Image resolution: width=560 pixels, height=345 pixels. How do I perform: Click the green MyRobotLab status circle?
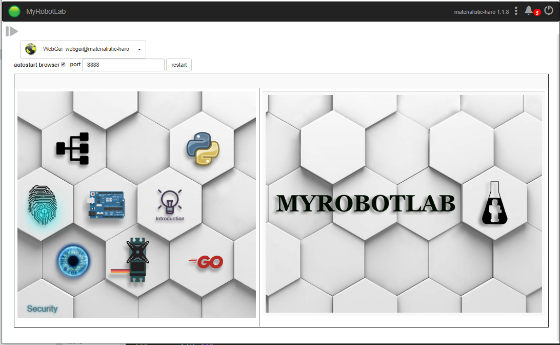[14, 11]
